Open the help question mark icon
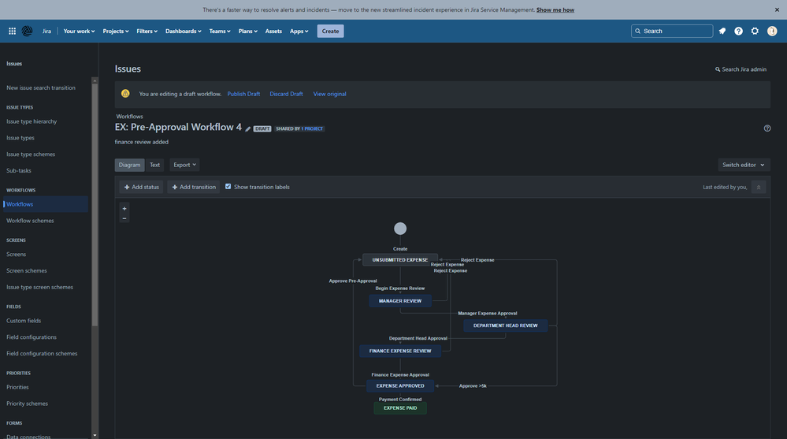Image resolution: width=787 pixels, height=439 pixels. pyautogui.click(x=738, y=32)
